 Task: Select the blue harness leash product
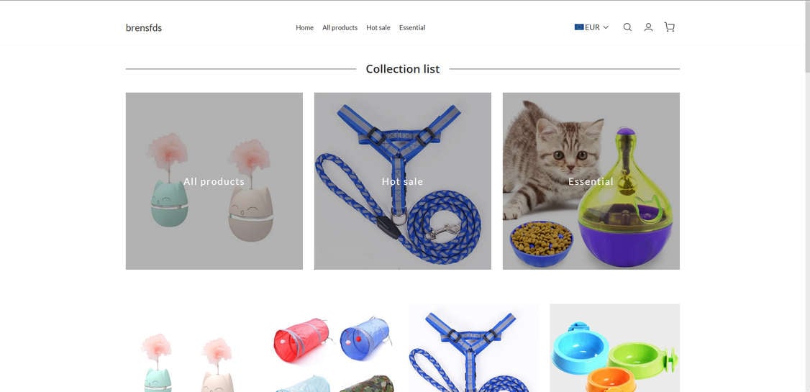click(473, 348)
